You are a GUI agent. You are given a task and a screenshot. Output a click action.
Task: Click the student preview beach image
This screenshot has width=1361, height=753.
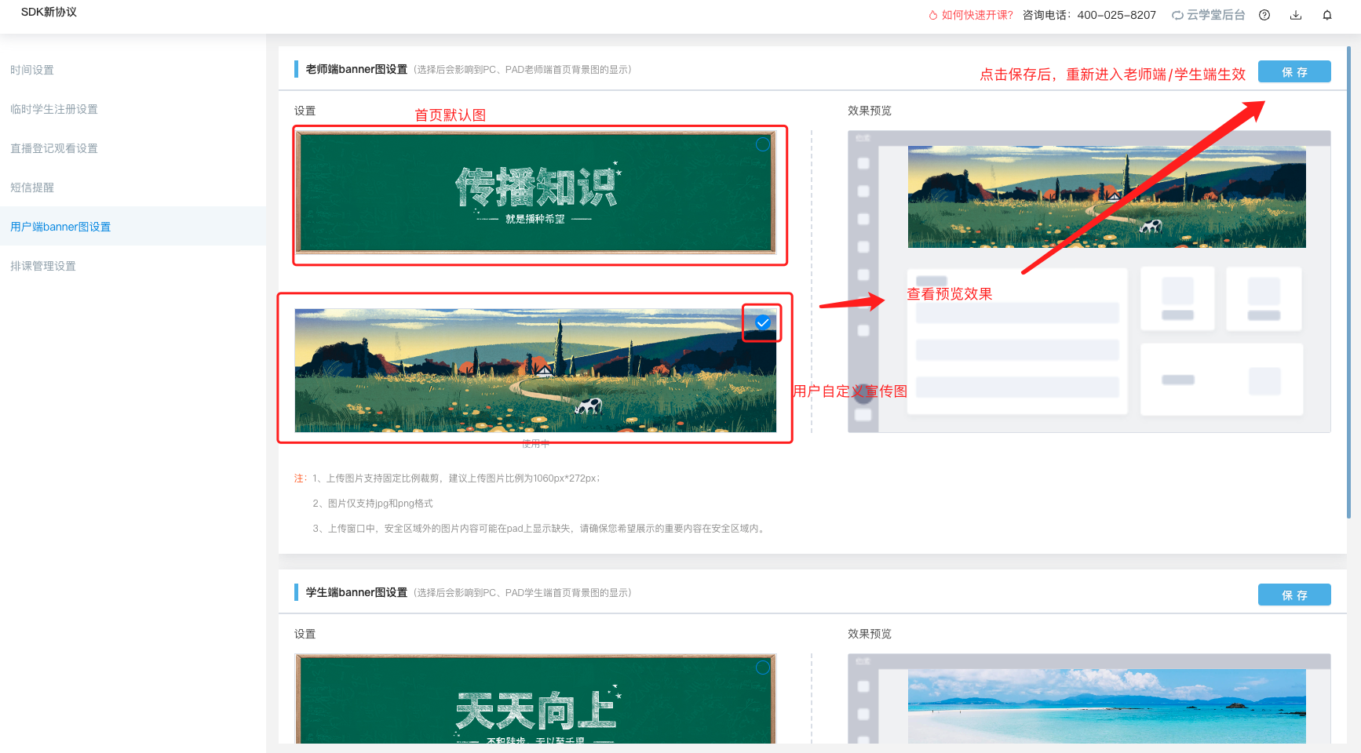click(x=1107, y=706)
